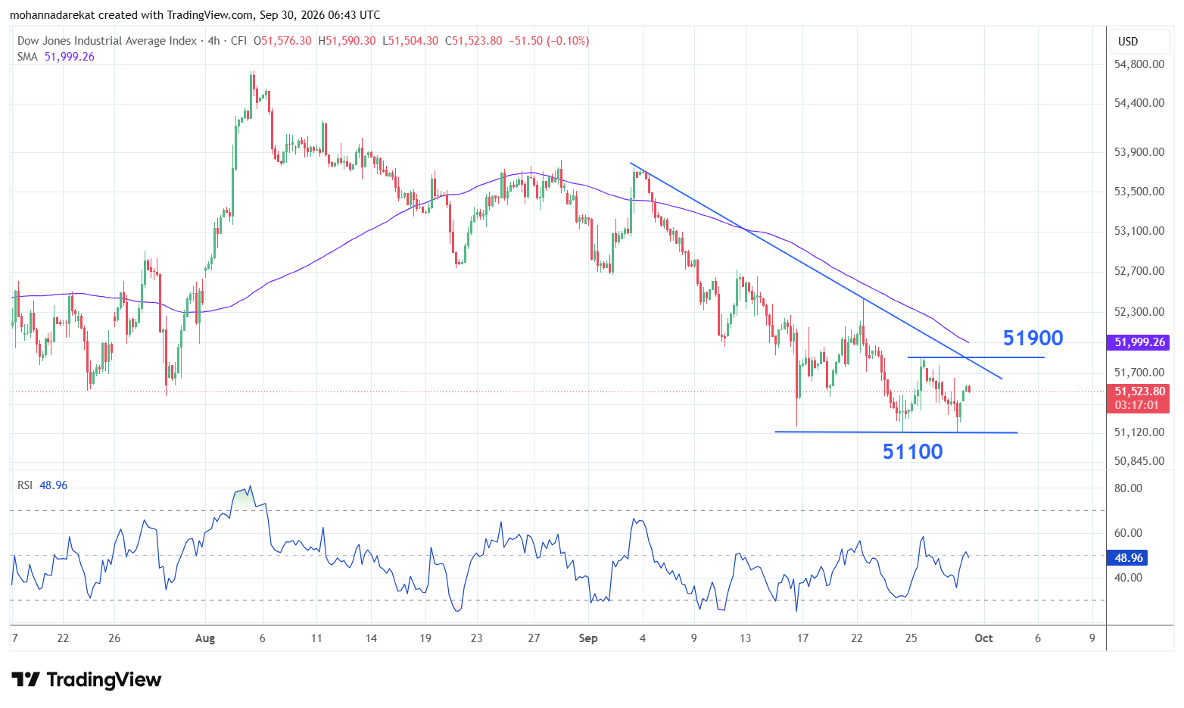Click the 54,800.00 price axis label
The height and width of the screenshot is (708, 1184).
pos(1139,64)
